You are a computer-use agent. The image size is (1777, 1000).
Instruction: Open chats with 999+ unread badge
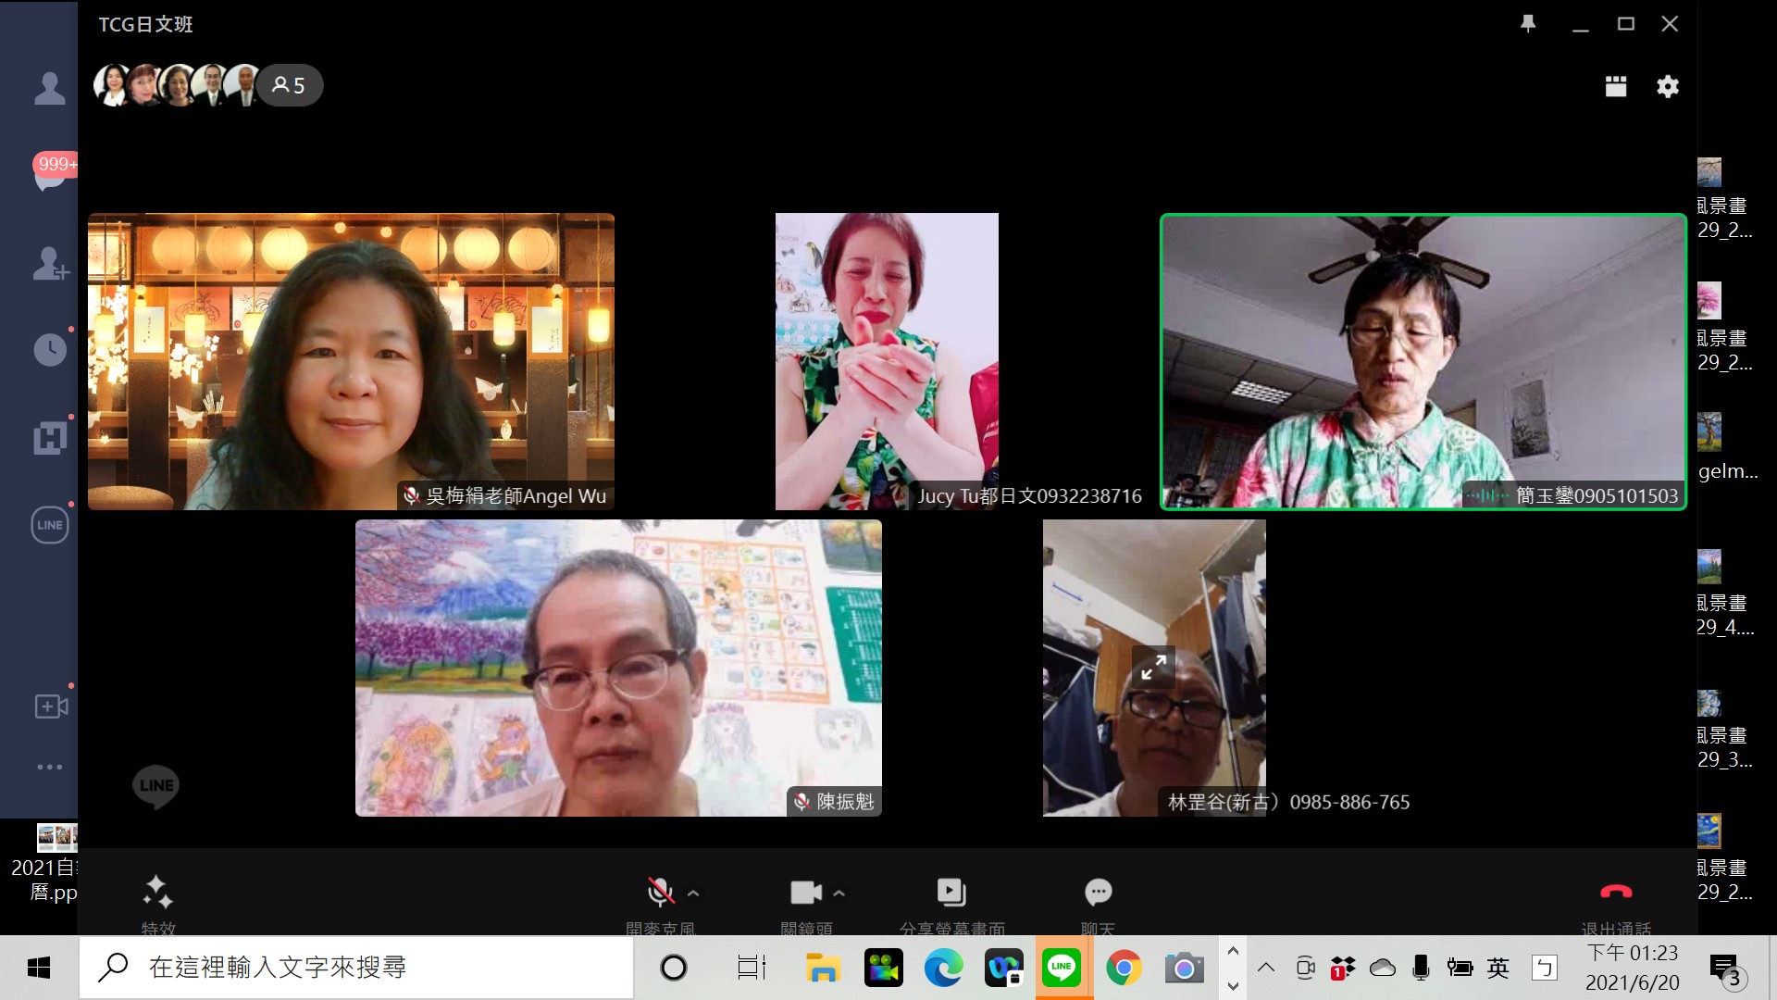(49, 174)
